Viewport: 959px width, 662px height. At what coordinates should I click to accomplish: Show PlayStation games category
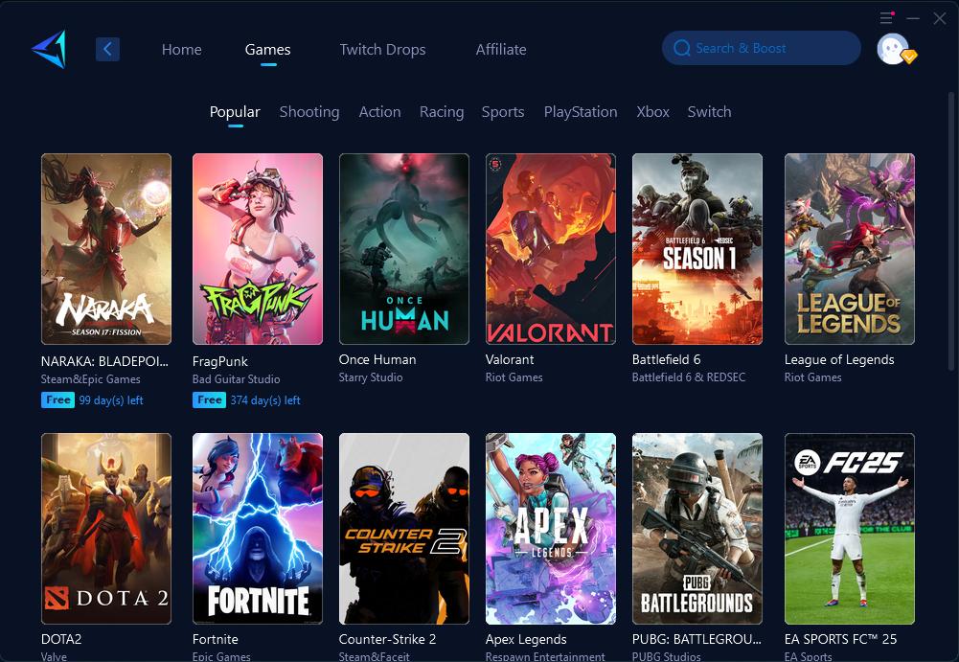pos(580,112)
